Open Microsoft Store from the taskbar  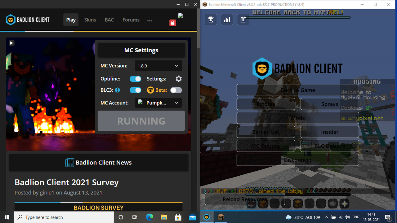(x=178, y=217)
